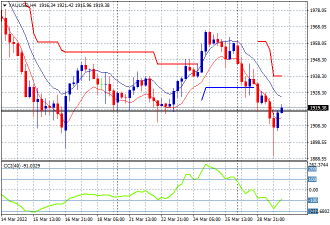Click the 18 Mar 05:00 time label

[x=110, y=219]
